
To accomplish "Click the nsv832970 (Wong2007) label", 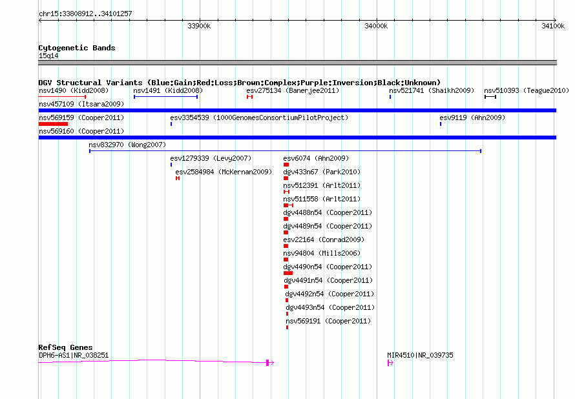I will 127,145.
